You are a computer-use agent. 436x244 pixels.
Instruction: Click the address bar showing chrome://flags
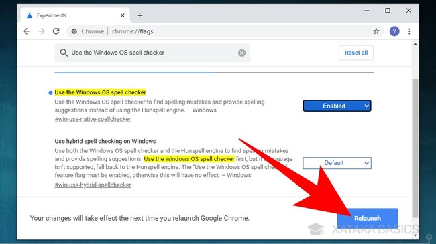(225, 31)
